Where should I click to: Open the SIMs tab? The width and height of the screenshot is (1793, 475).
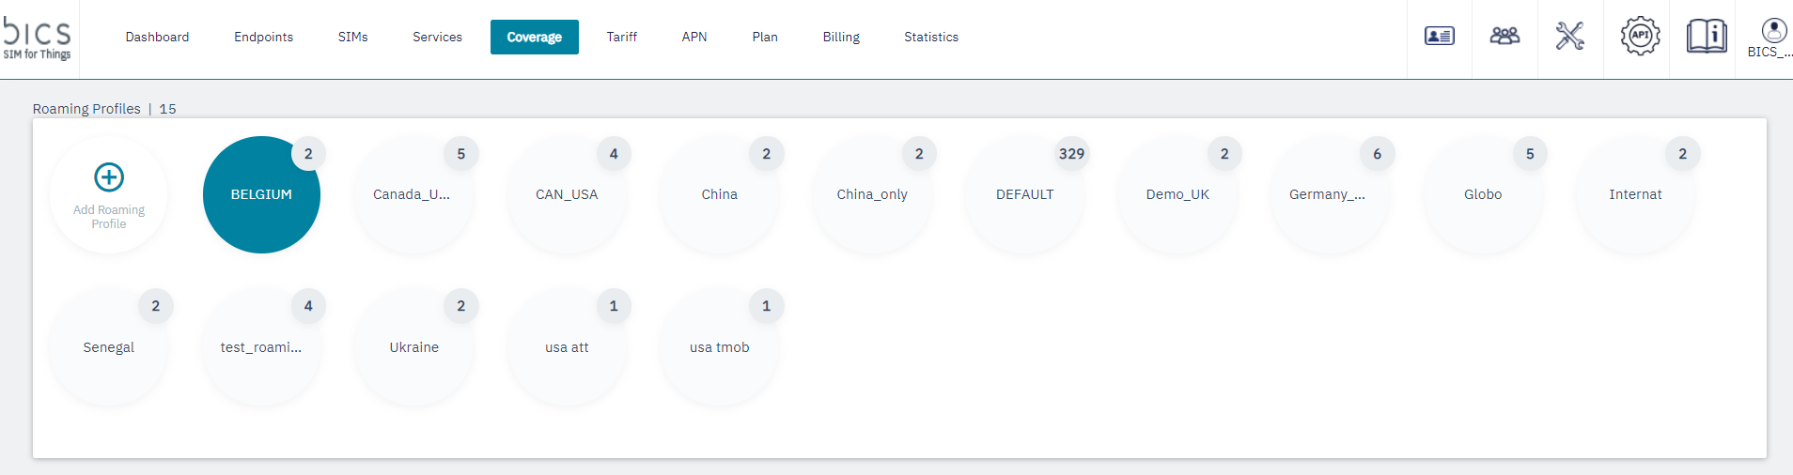(x=352, y=38)
